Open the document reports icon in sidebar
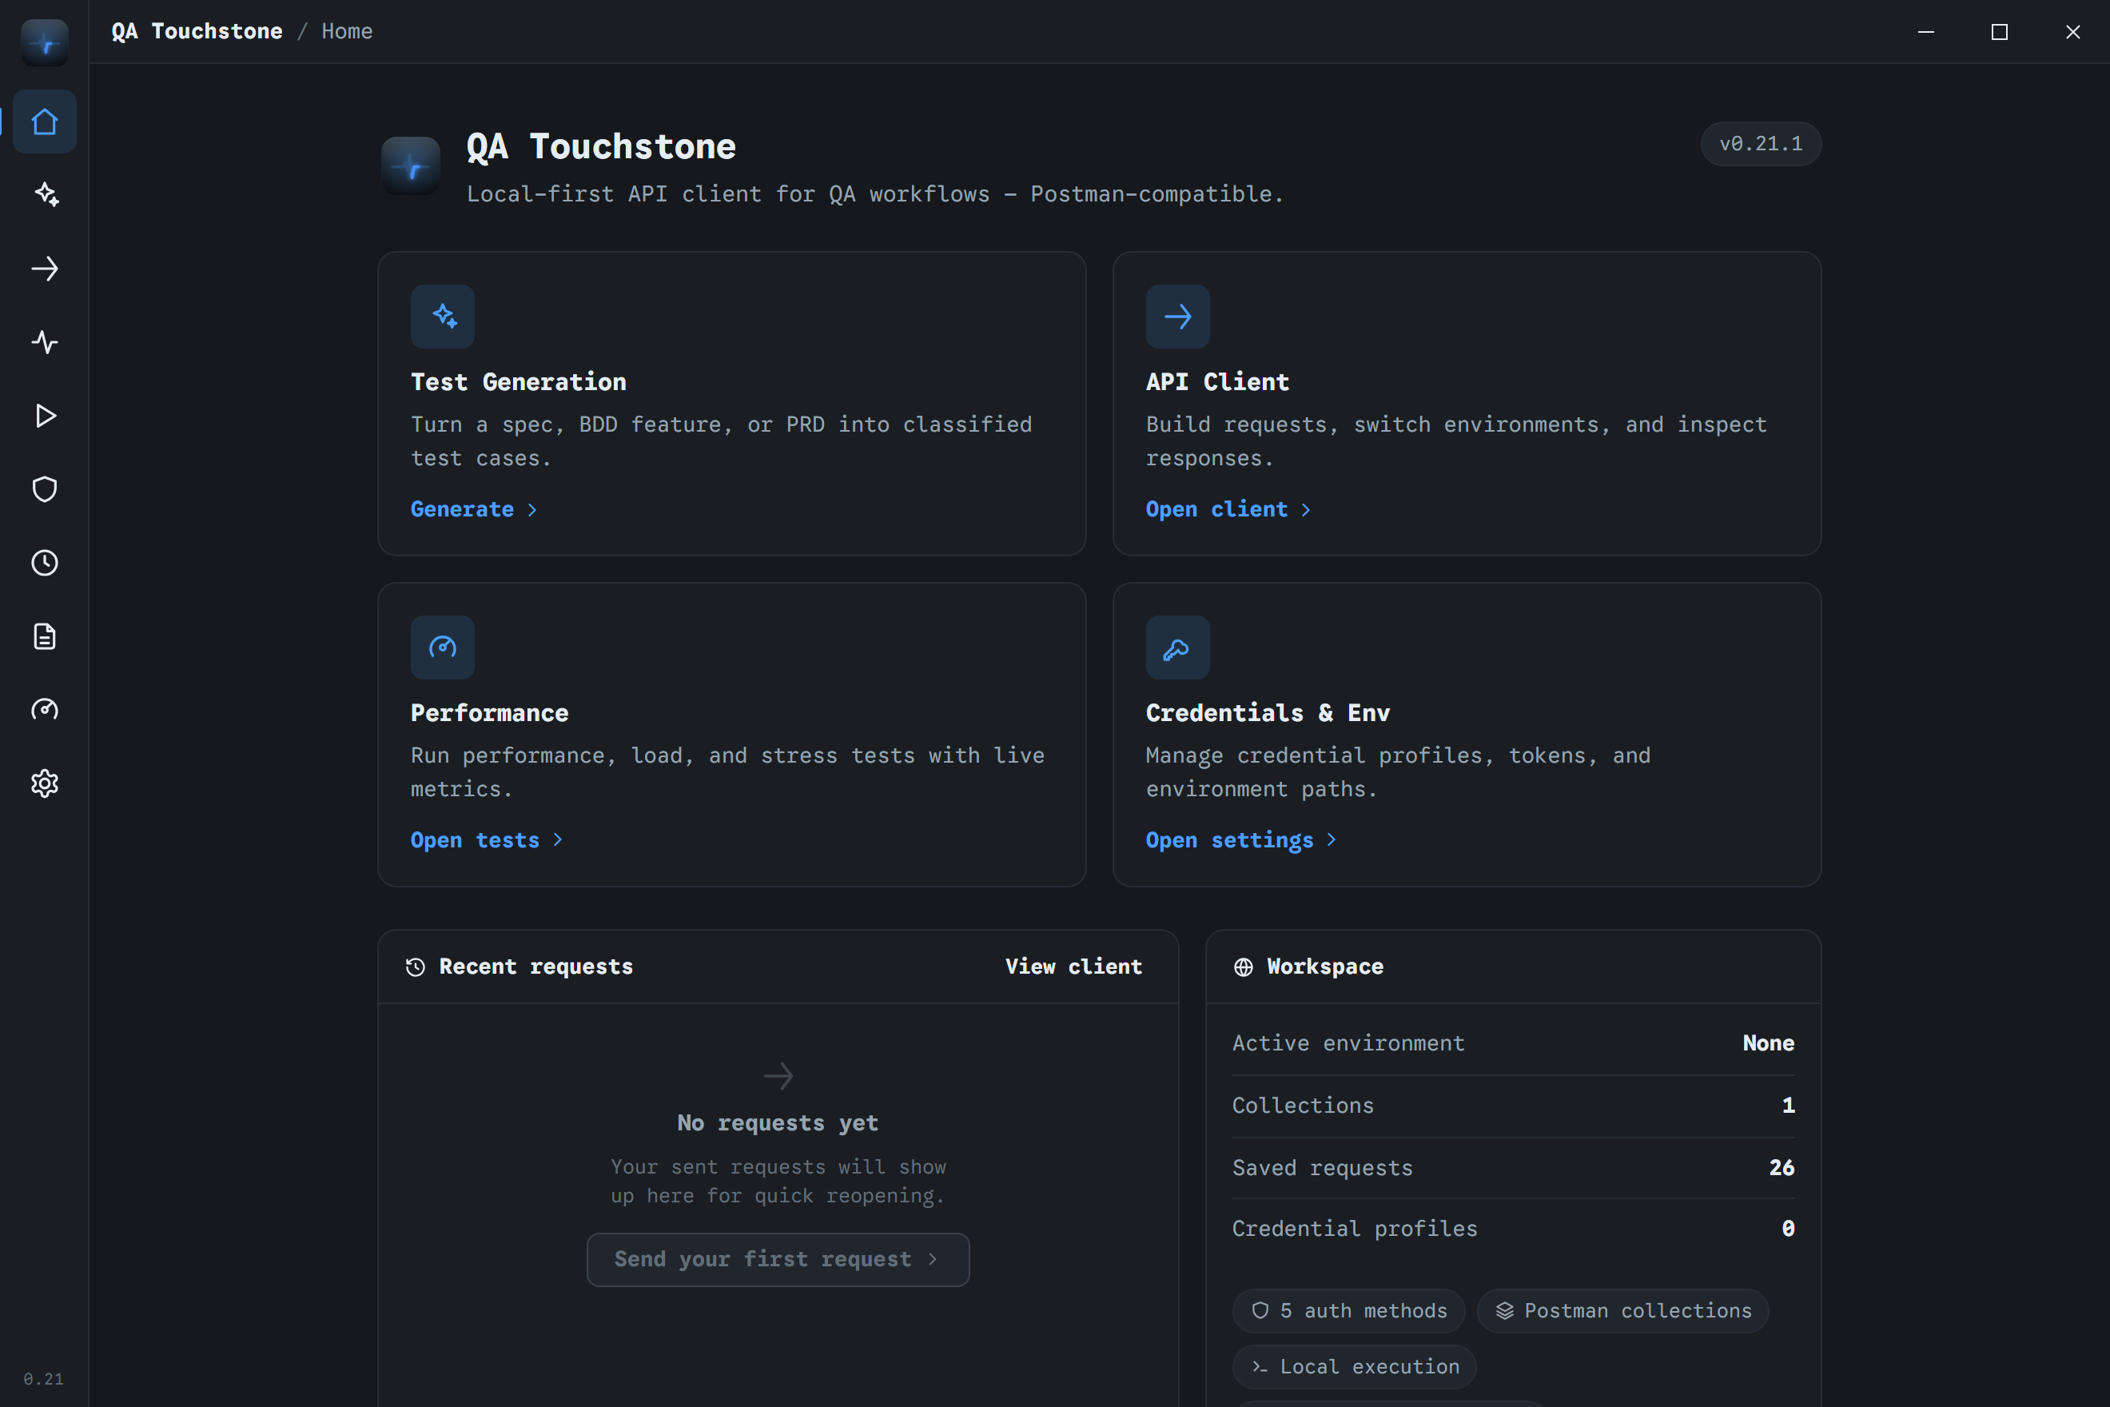The height and width of the screenshot is (1407, 2110). tap(44, 636)
